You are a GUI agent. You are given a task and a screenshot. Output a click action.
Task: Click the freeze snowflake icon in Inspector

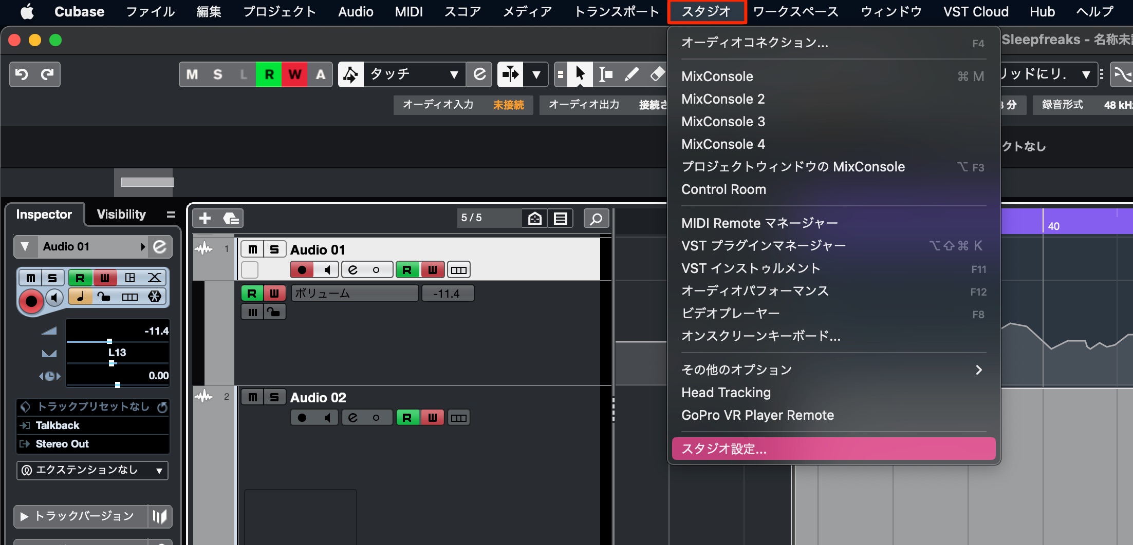pos(155,297)
